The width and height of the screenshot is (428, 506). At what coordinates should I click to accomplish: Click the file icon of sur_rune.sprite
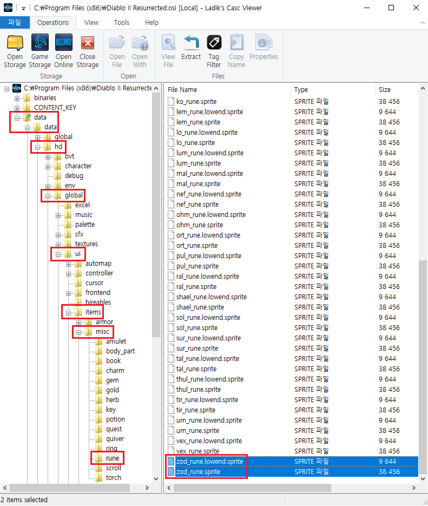[171, 348]
